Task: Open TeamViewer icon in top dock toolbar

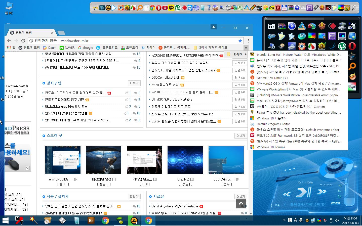Action: [190, 8]
